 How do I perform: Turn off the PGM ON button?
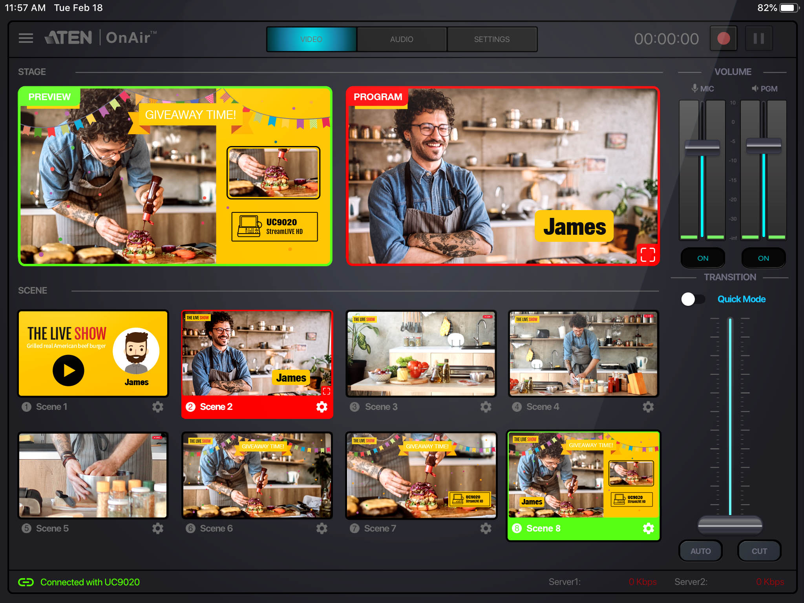[763, 258]
